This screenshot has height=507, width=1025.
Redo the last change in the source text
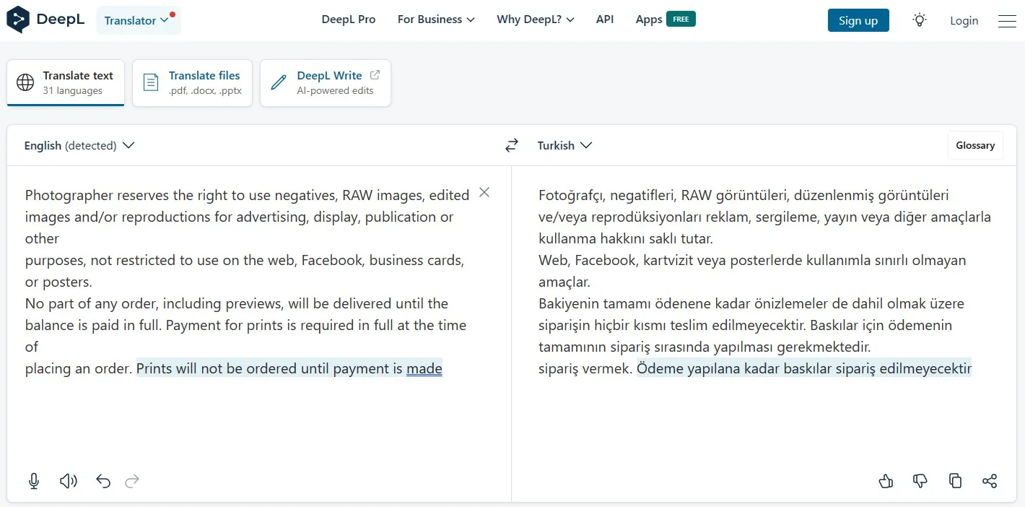[132, 480]
